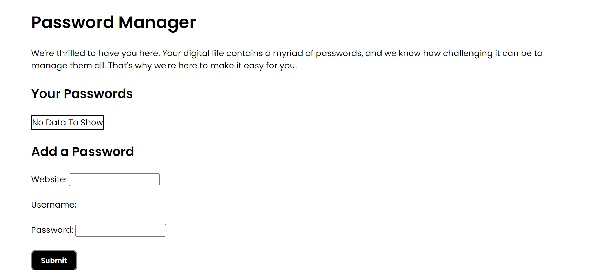Click the Add a Password heading
This screenshot has width=596, height=270.
pos(82,151)
